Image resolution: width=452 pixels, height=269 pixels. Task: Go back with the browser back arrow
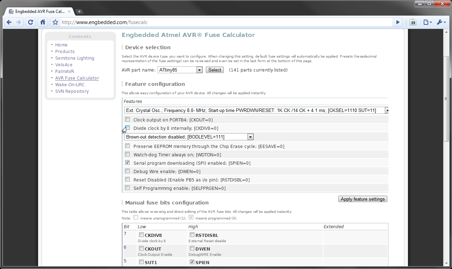coord(9,22)
